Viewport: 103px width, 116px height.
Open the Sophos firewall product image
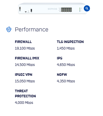click(52, 8)
